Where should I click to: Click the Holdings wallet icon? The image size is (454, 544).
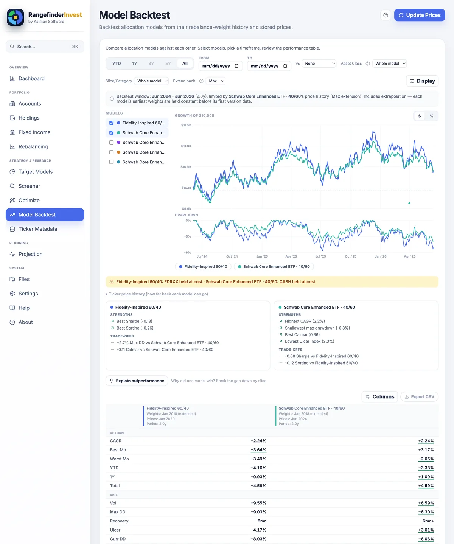point(12,118)
